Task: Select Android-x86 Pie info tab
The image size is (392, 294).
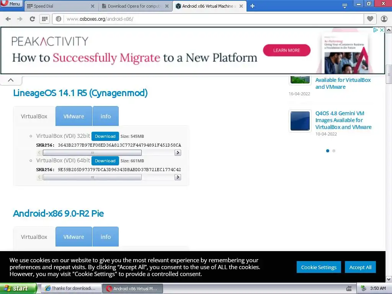Action: (x=106, y=237)
